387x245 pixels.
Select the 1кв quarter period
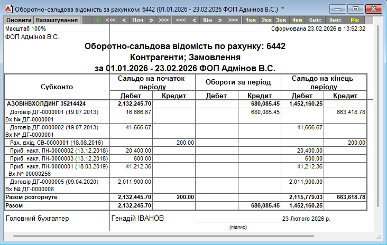click(251, 20)
